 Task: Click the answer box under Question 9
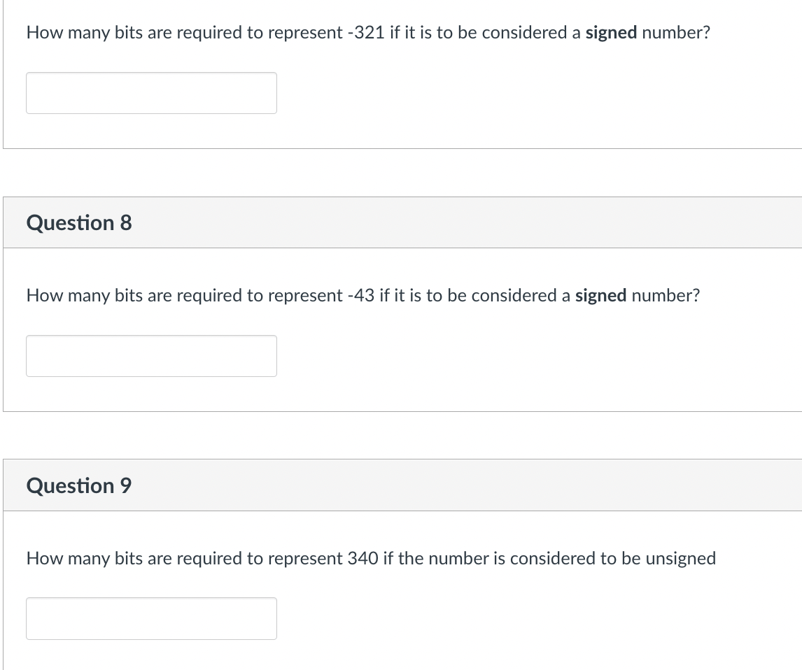[x=151, y=618]
